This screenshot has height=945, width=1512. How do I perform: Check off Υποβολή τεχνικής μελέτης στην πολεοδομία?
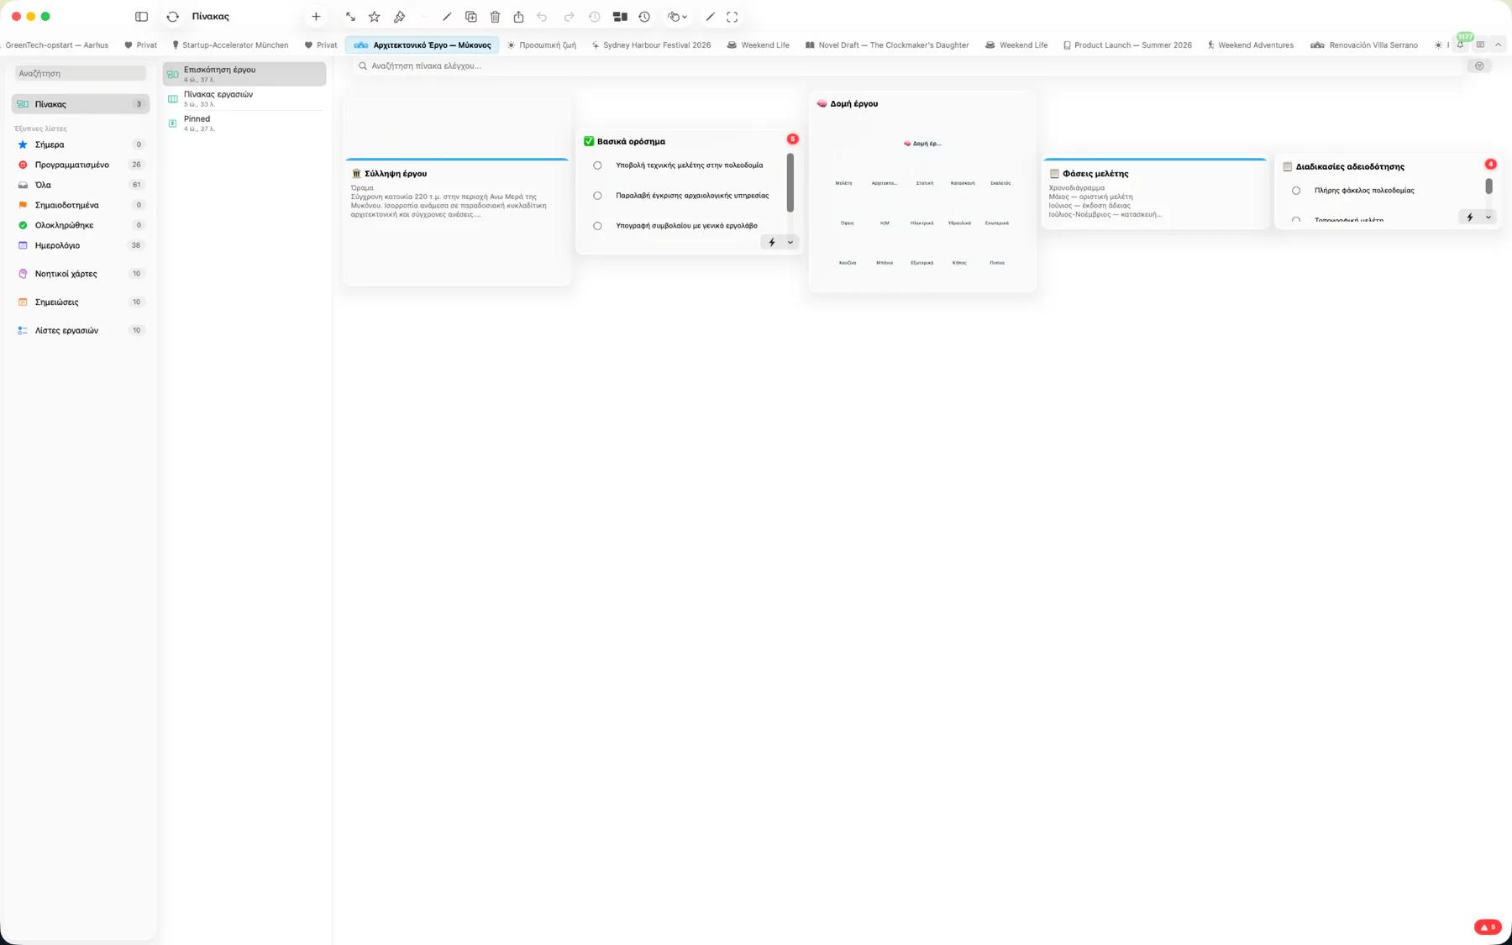click(597, 165)
